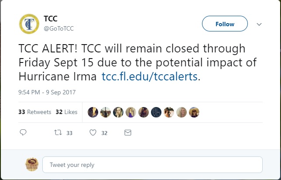Open the purple-dress liker avatar

[131, 112]
